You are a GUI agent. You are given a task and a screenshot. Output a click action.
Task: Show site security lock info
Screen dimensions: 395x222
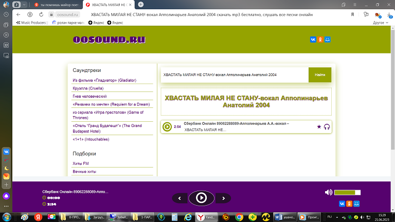[x=51, y=14]
